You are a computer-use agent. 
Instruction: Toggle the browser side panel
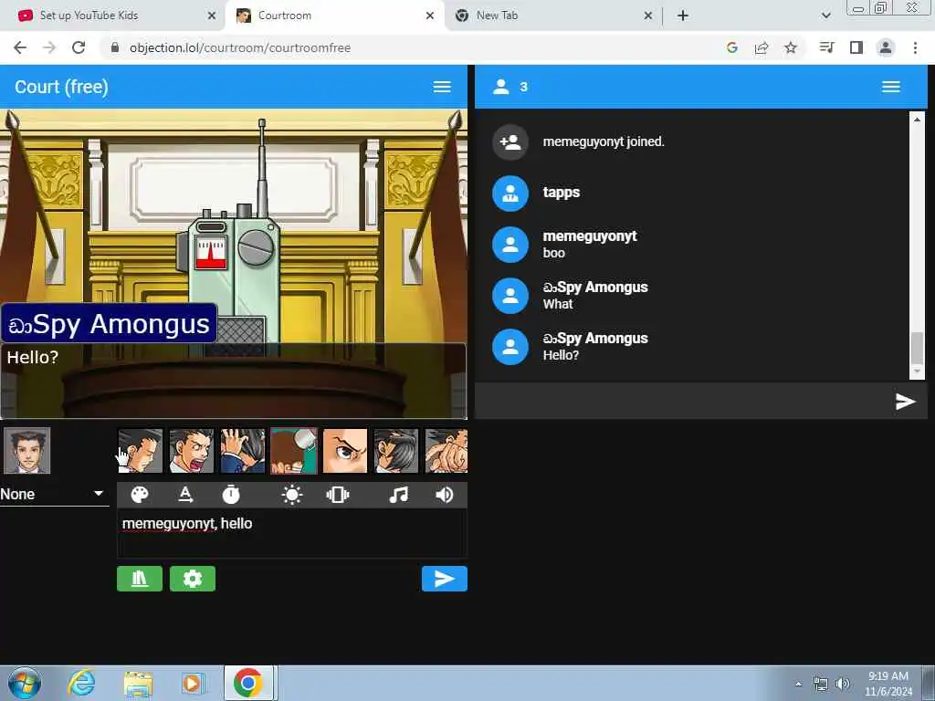coord(856,47)
